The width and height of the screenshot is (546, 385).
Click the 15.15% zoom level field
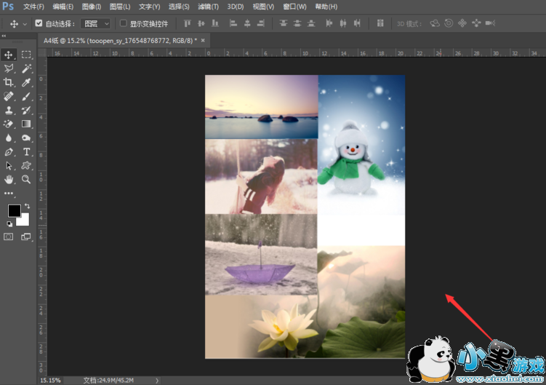pyautogui.click(x=49, y=380)
